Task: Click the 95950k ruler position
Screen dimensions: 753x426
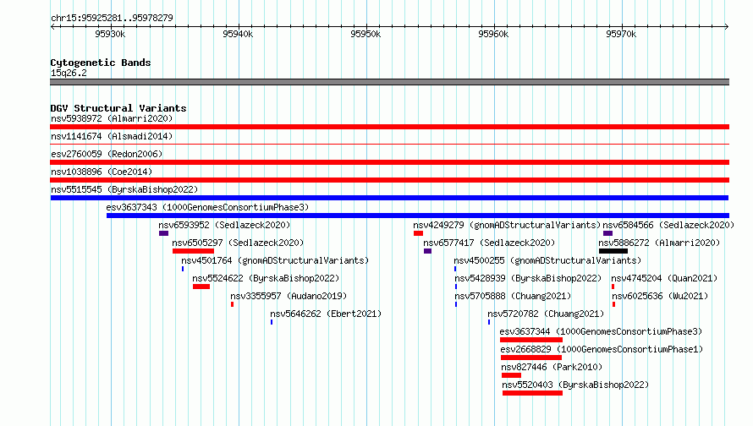Action: [x=366, y=34]
